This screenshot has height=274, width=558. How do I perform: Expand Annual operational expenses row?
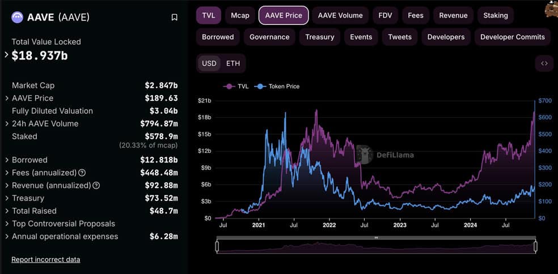tap(7, 237)
